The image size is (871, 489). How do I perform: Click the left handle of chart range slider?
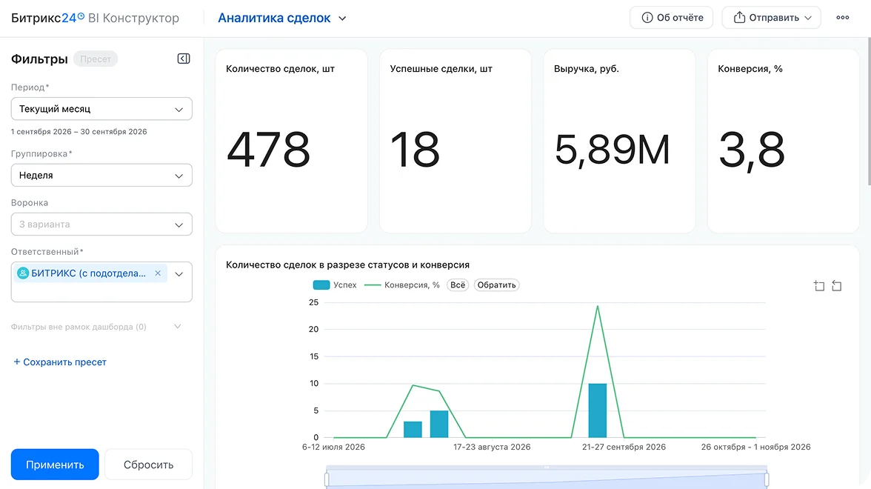(327, 479)
